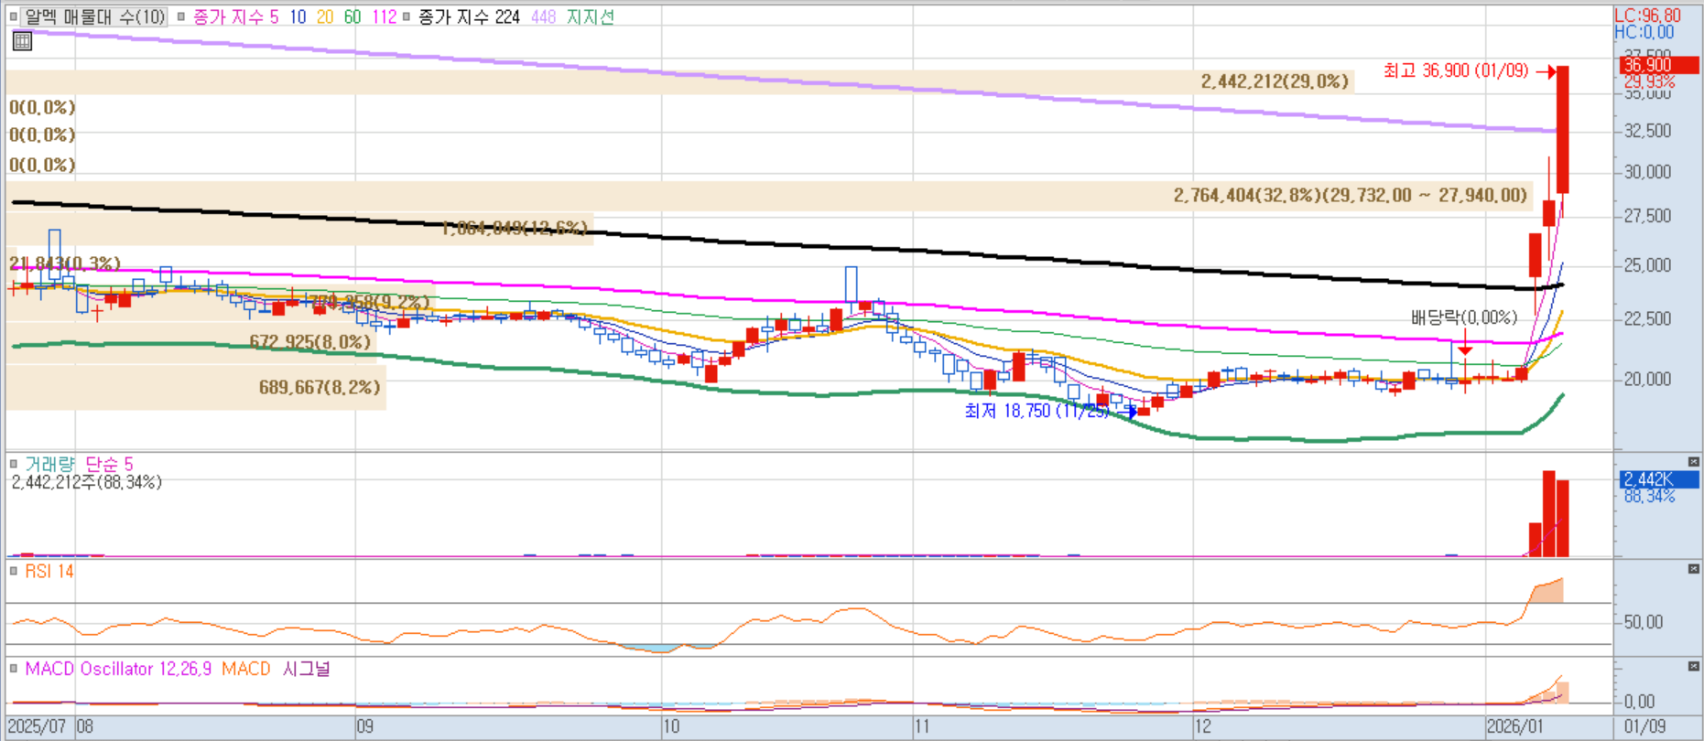Click the square marker before 거래량 label
Screen dimensions: 1704x741
pos(14,464)
